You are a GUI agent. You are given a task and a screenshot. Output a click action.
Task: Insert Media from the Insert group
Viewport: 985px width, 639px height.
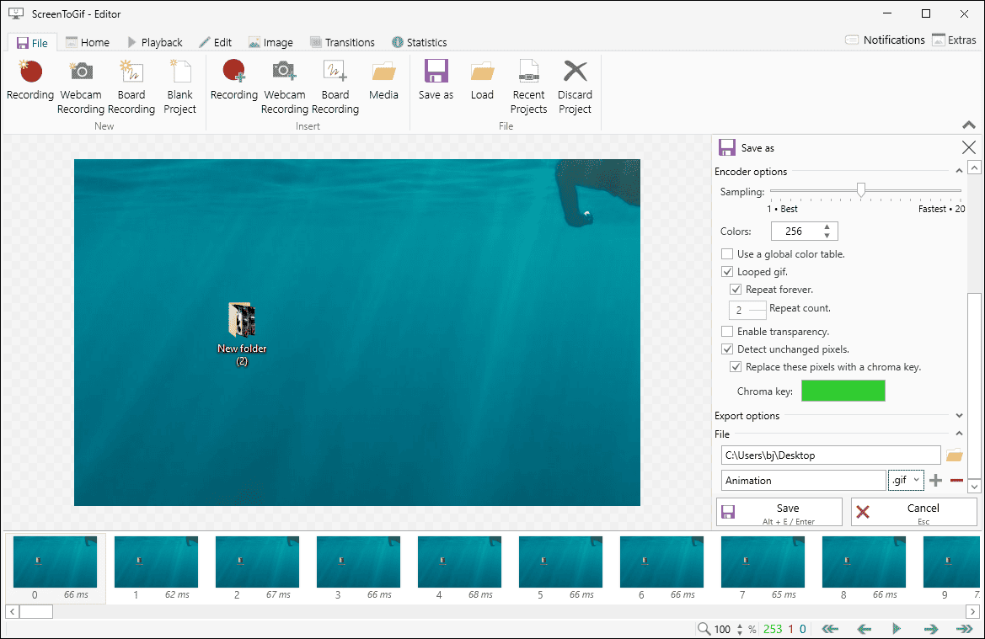(383, 81)
